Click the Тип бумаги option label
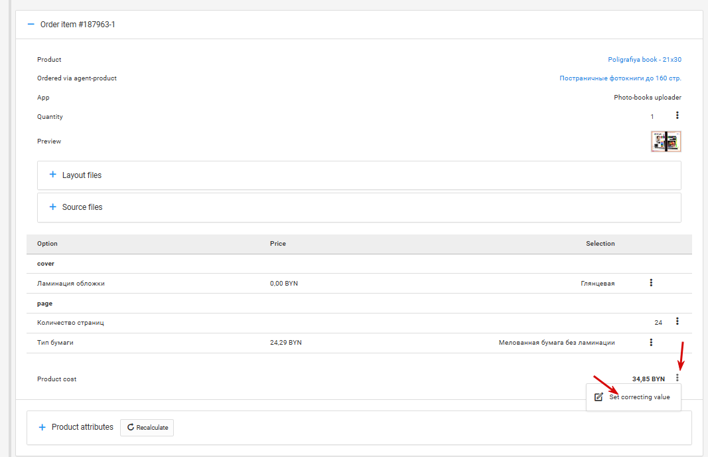708x457 pixels. [55, 343]
